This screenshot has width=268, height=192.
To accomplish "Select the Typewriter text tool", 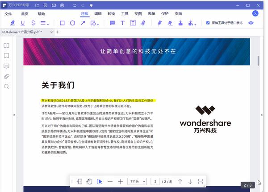I will [122, 23].
